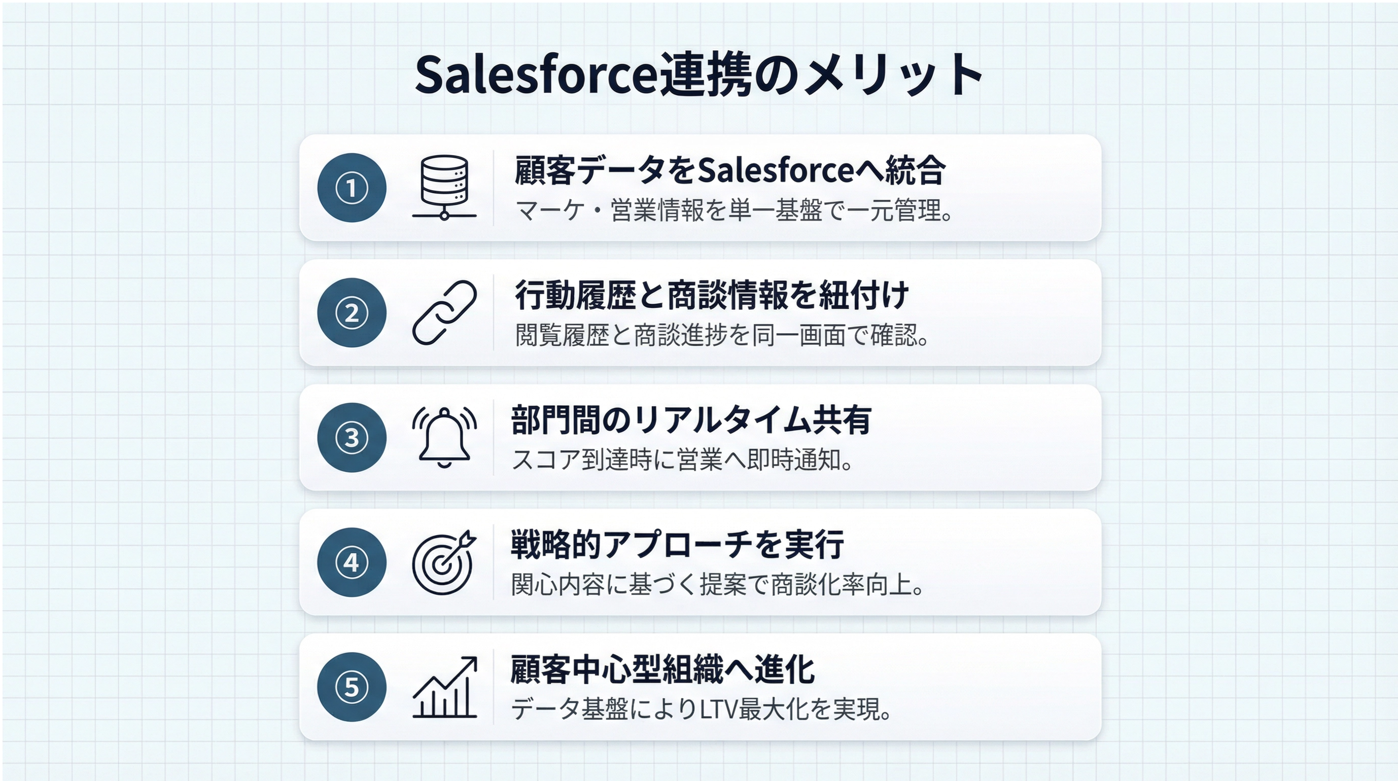Screen dimensions: 1398x781
Task: Click the chain link icon
Action: pyautogui.click(x=444, y=312)
